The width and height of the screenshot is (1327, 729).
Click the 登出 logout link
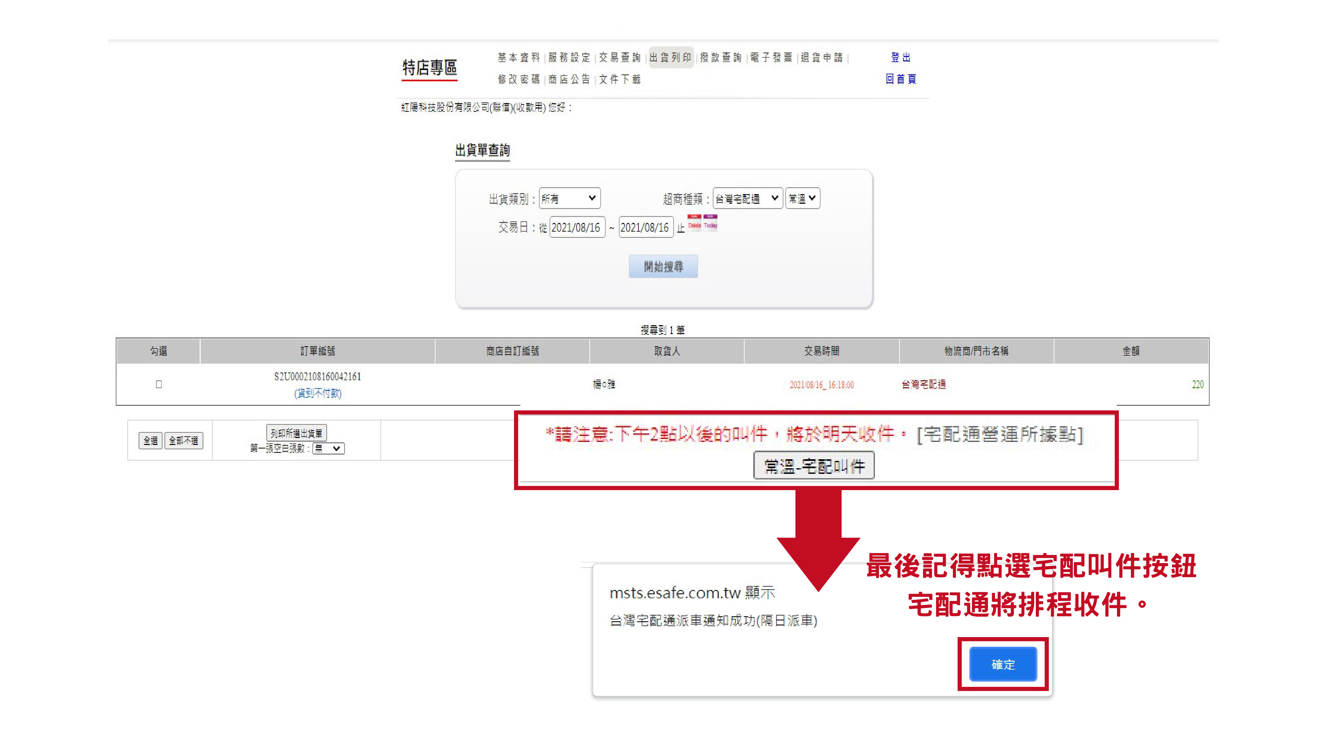[x=900, y=57]
